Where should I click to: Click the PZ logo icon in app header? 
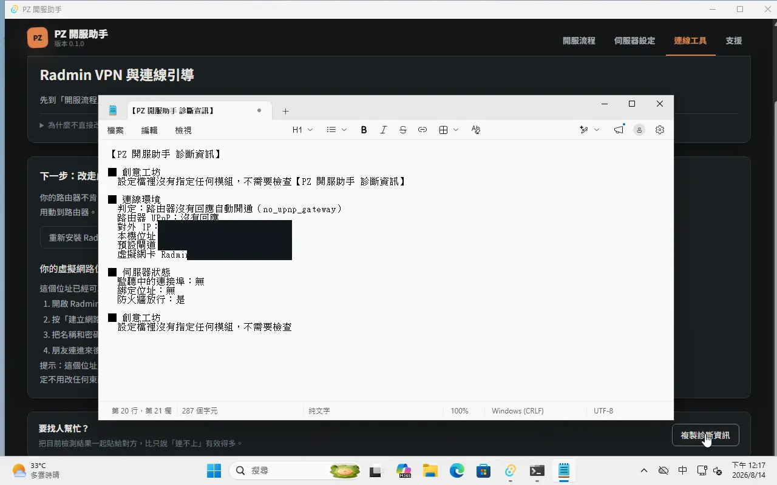pyautogui.click(x=38, y=38)
